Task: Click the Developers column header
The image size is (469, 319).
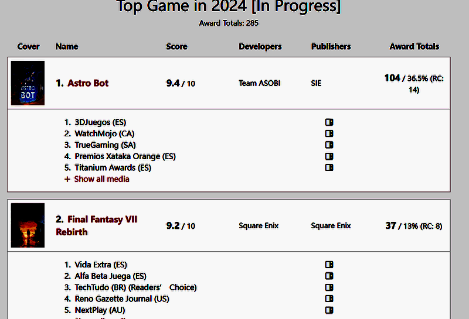Action: coord(260,46)
